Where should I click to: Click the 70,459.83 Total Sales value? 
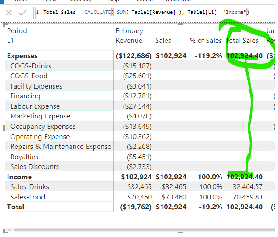248,197
